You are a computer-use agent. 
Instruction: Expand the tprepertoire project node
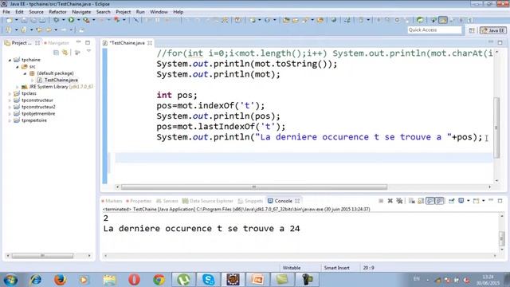10,120
